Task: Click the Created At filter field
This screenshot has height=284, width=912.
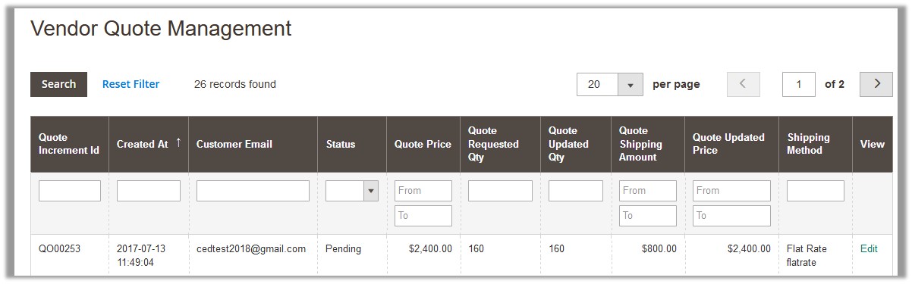Action: point(149,191)
